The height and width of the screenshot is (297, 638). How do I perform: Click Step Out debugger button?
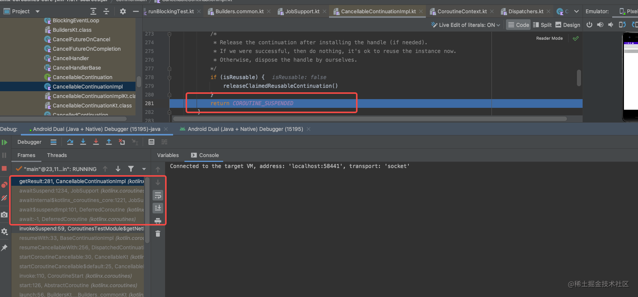109,142
